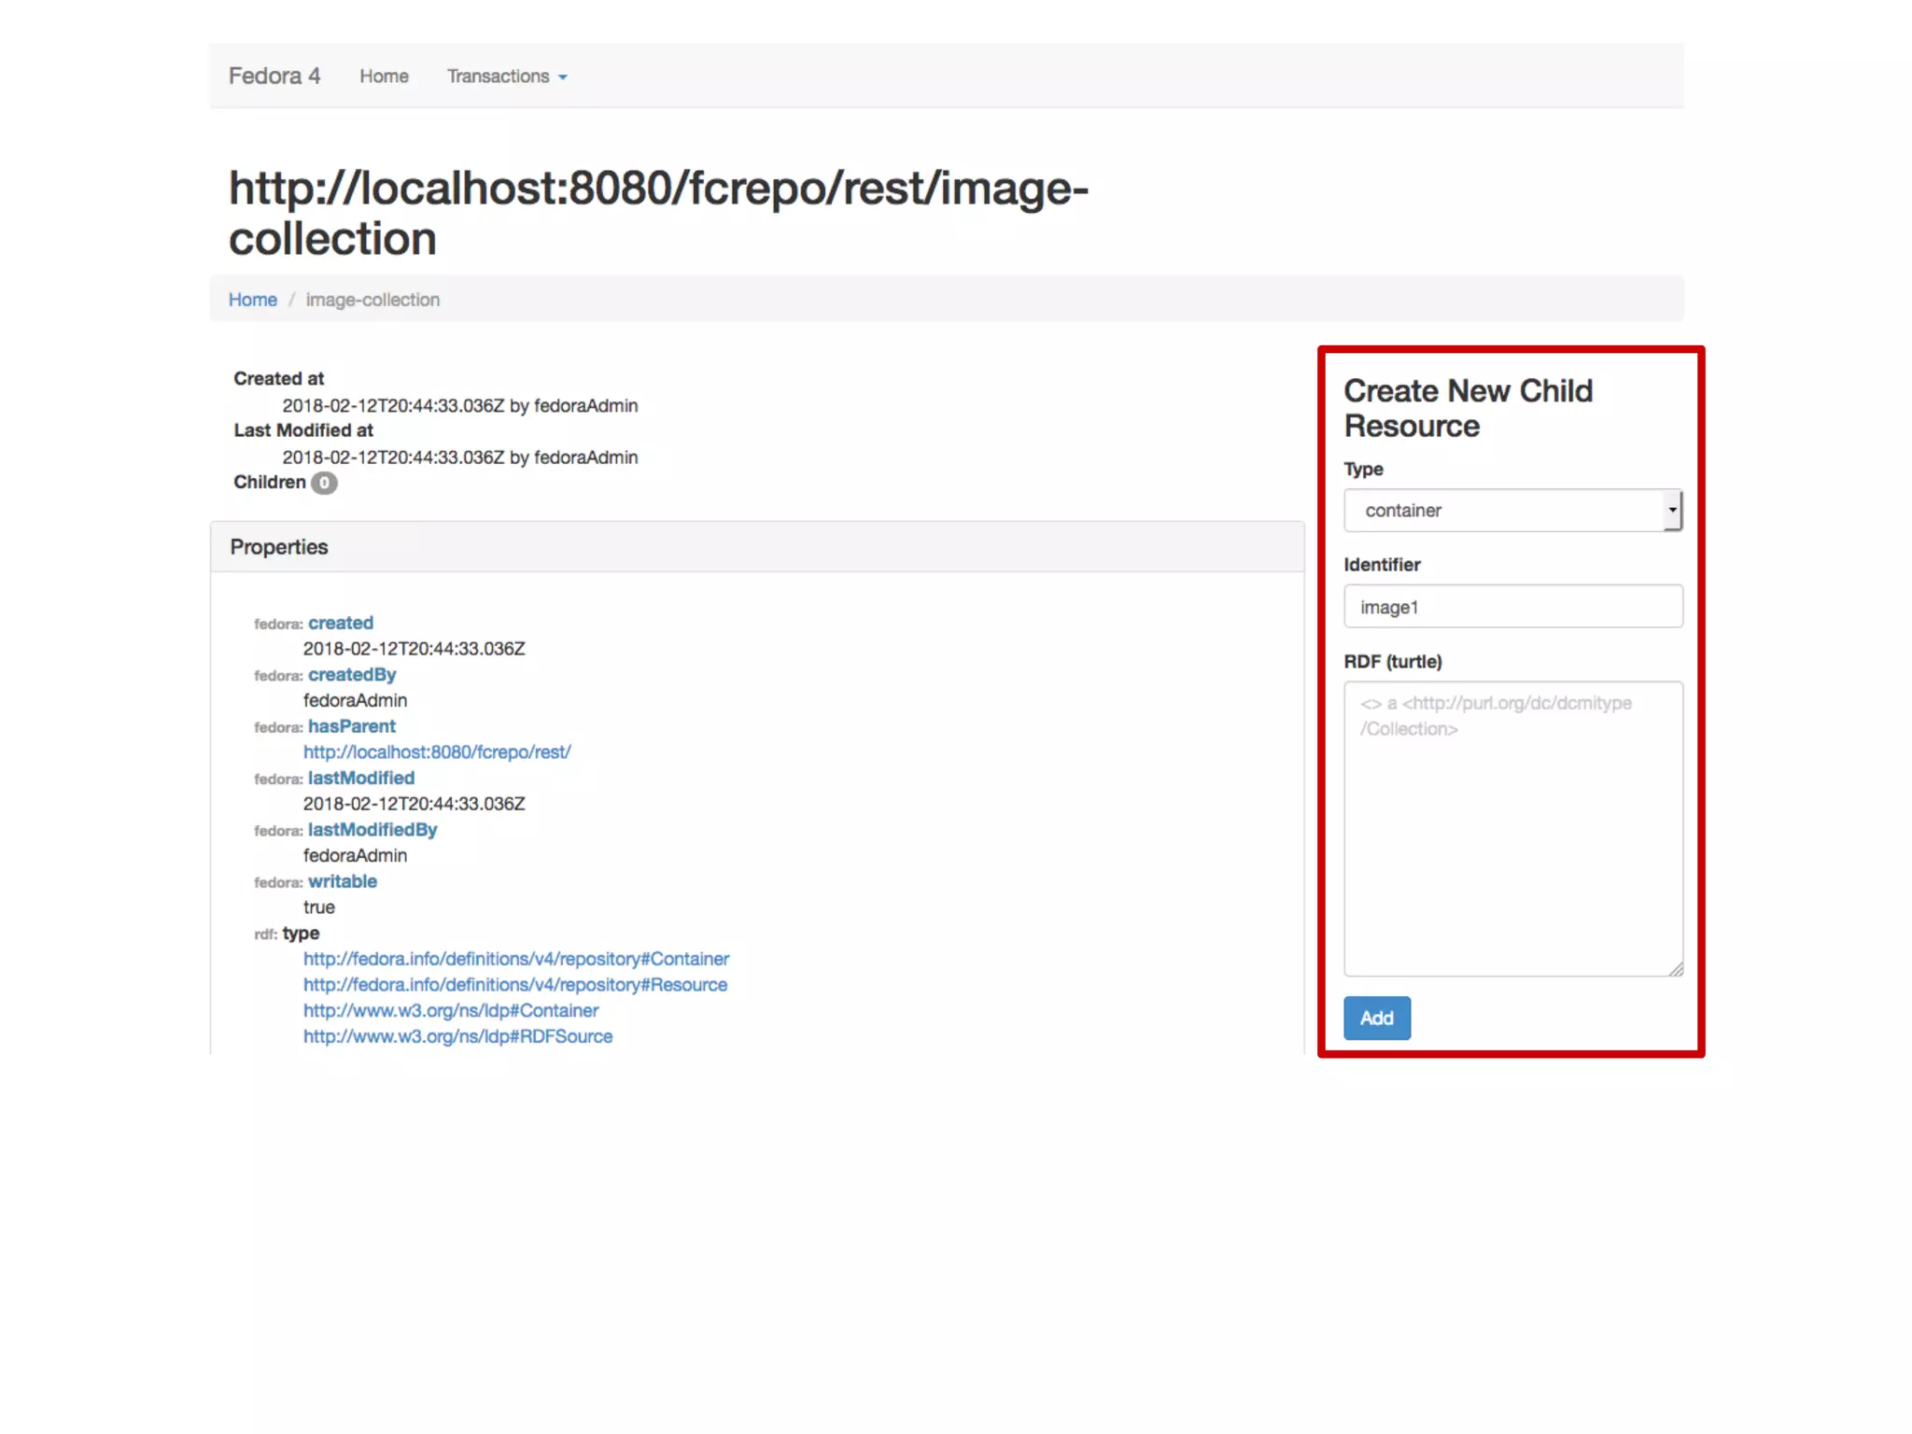Click the lastModified property link
The image size is (1912, 1434).
[361, 778]
